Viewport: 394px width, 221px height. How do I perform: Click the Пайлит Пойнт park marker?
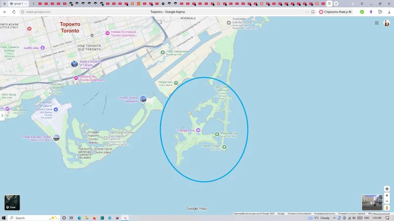tap(224, 147)
